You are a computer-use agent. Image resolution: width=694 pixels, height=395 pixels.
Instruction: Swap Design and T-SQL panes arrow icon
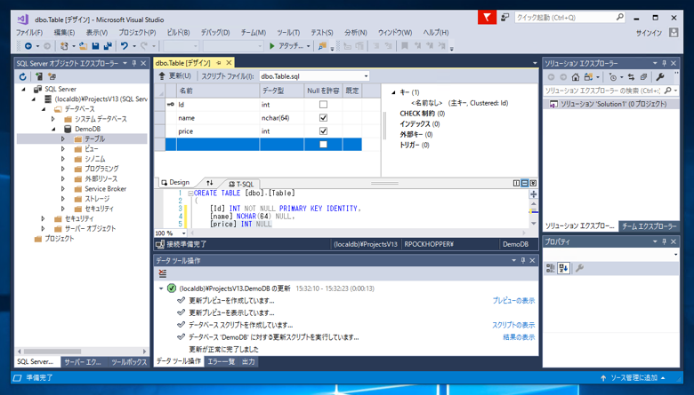(210, 183)
